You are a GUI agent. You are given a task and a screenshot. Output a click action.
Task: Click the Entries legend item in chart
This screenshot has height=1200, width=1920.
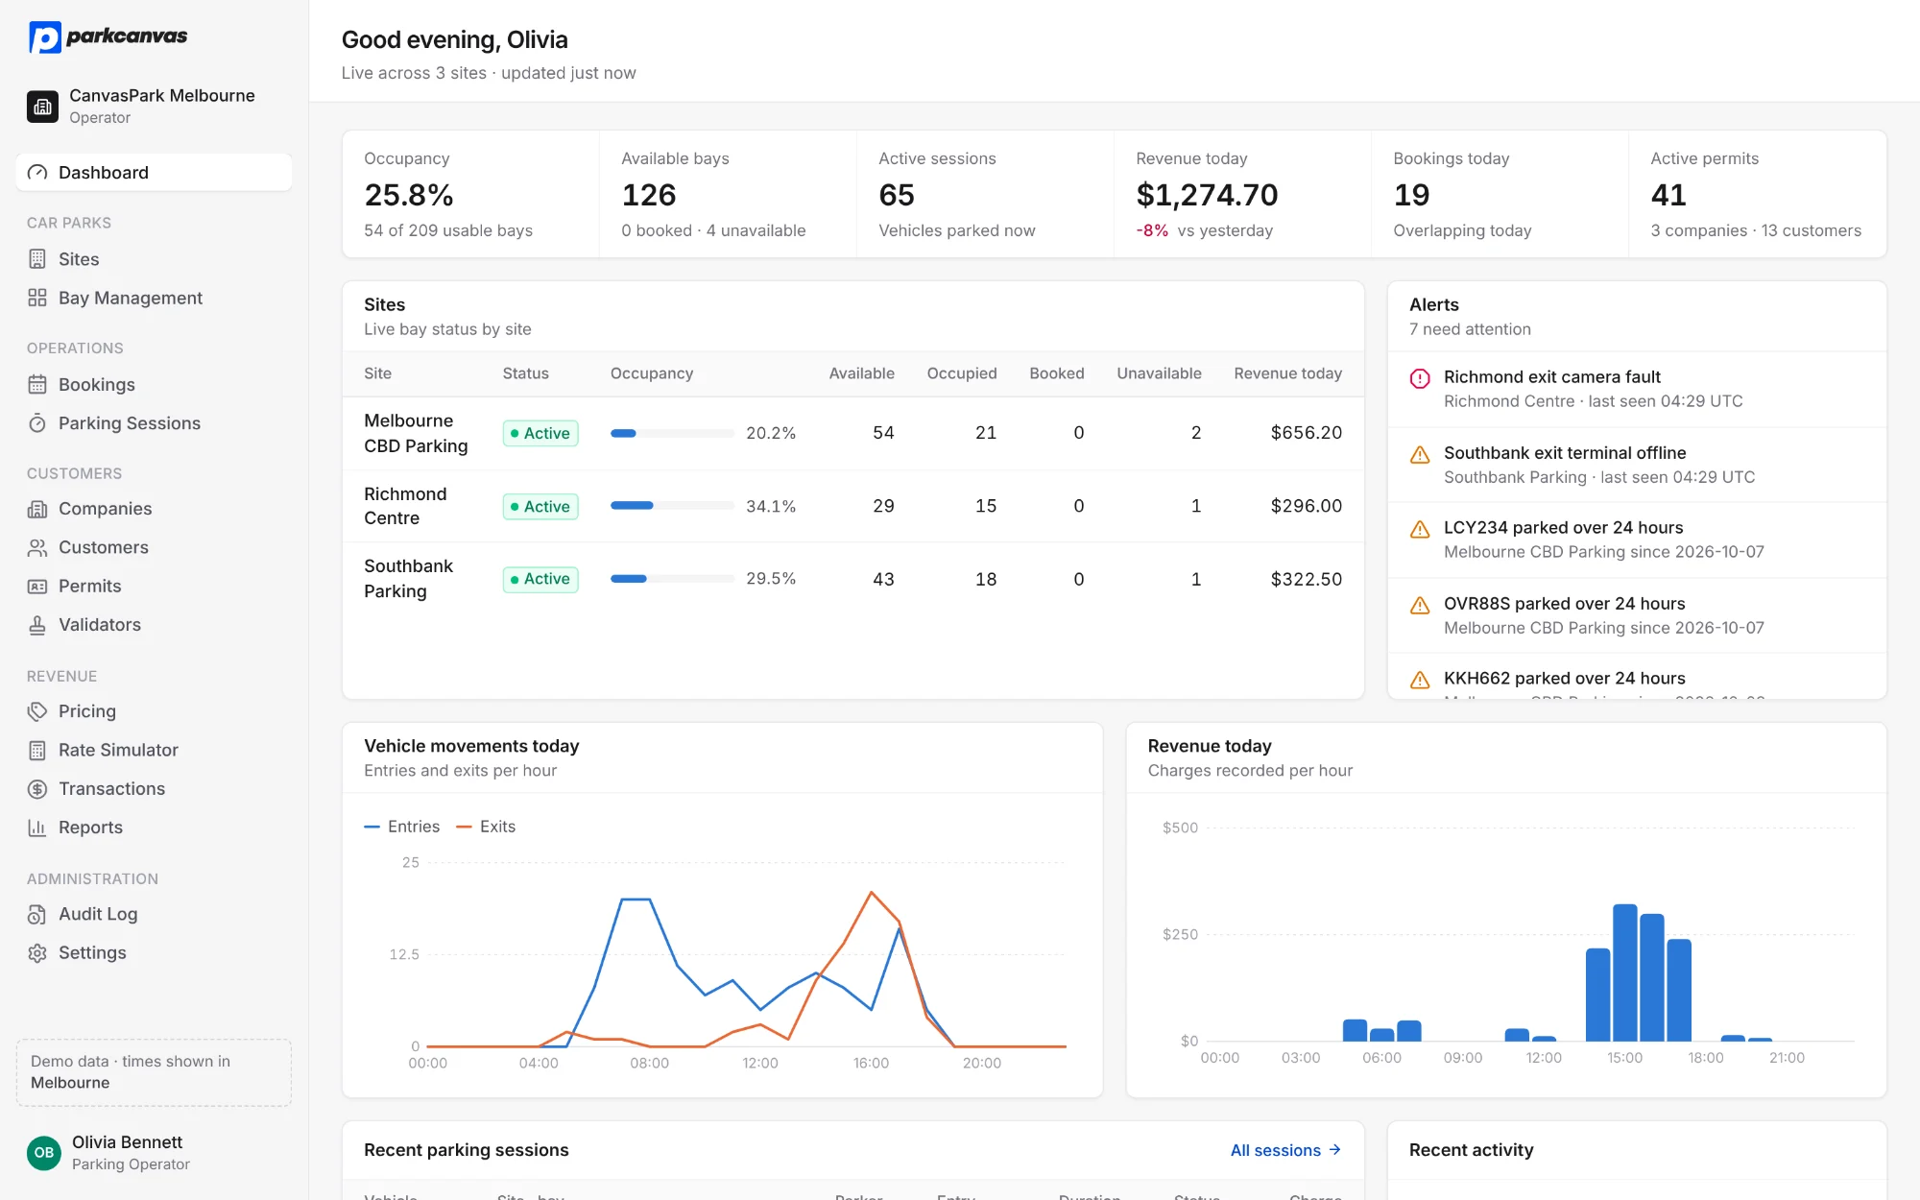coord(402,827)
